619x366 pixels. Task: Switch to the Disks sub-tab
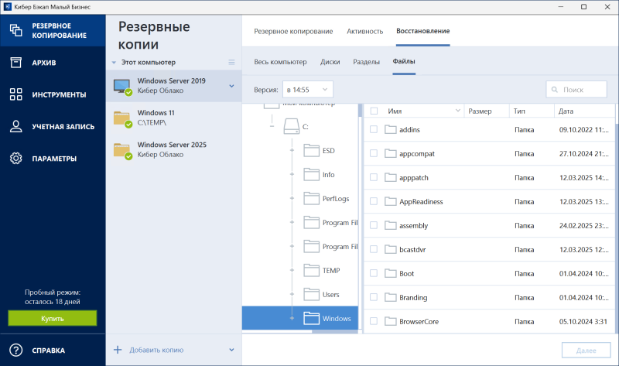point(330,62)
